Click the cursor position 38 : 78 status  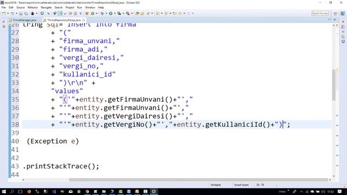coord(260,185)
